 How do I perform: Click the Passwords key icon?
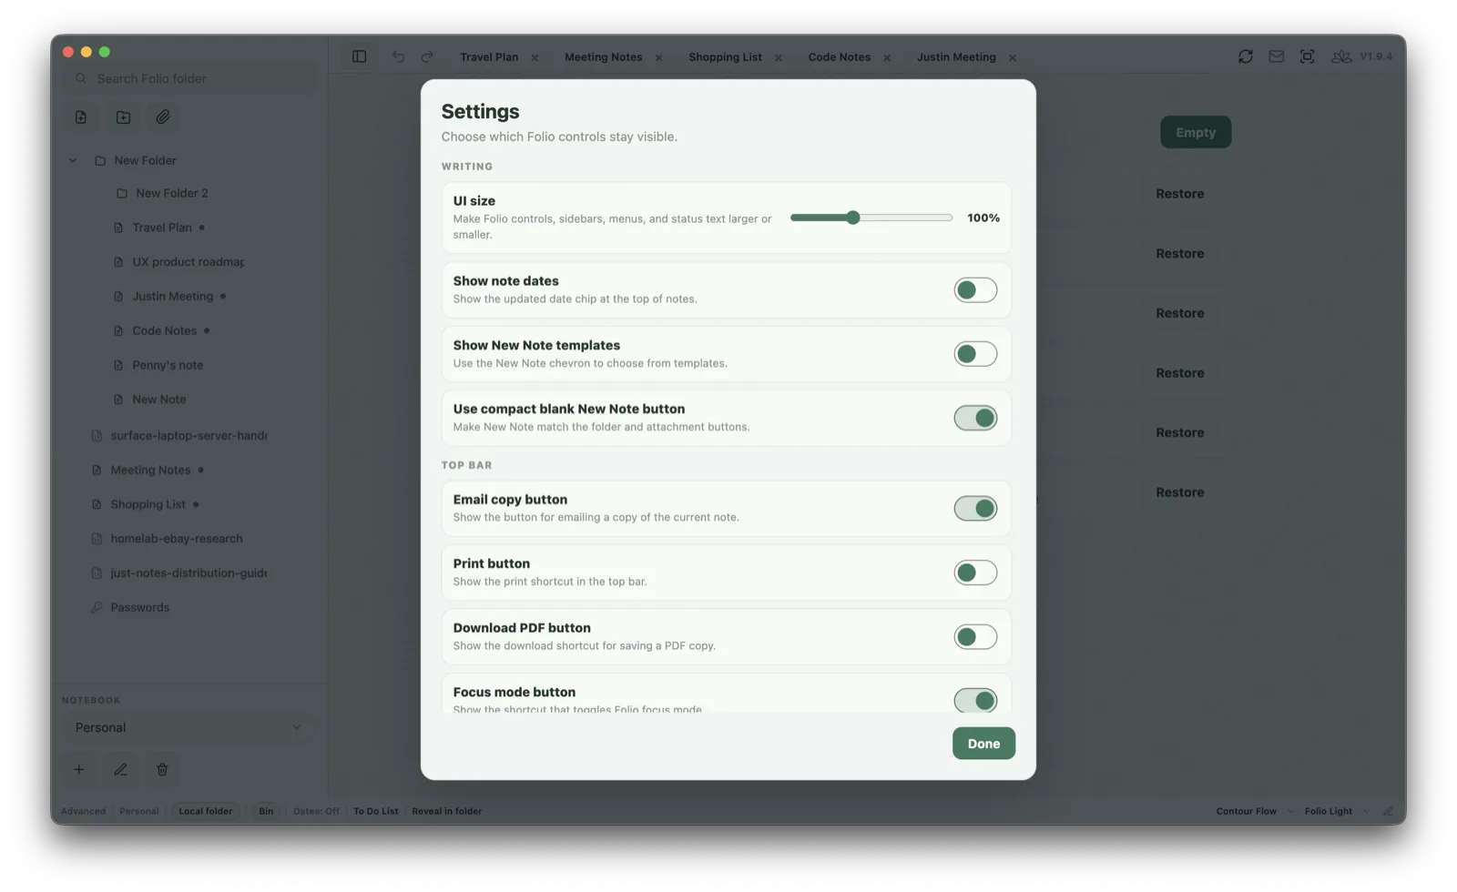[x=97, y=607]
